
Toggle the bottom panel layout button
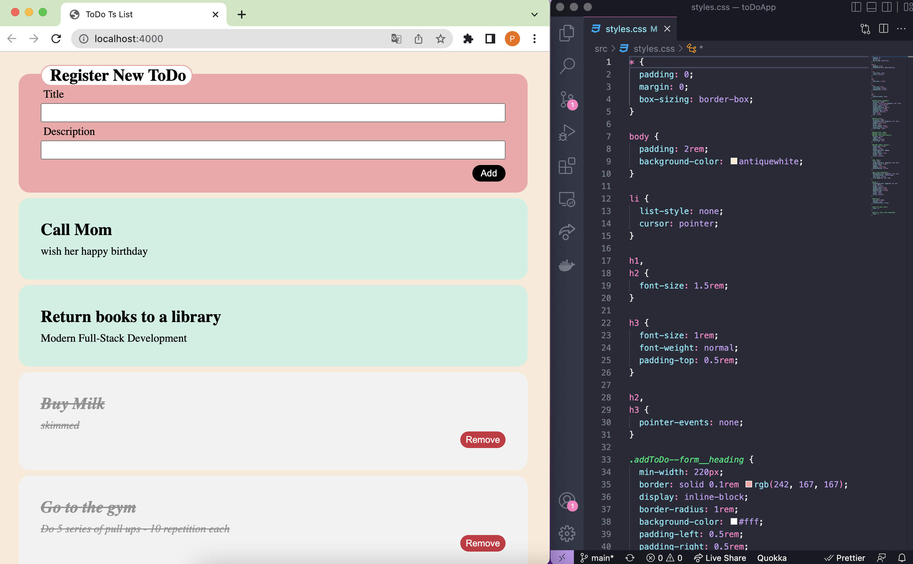(x=871, y=7)
